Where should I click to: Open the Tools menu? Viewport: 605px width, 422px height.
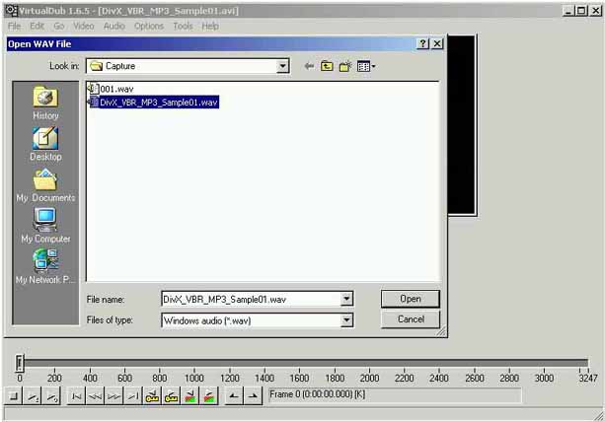click(183, 27)
